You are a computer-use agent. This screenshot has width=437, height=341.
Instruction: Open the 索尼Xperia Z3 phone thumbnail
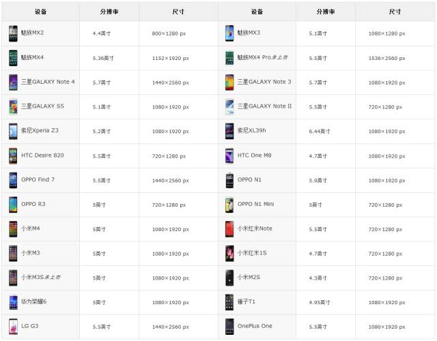click(x=13, y=132)
